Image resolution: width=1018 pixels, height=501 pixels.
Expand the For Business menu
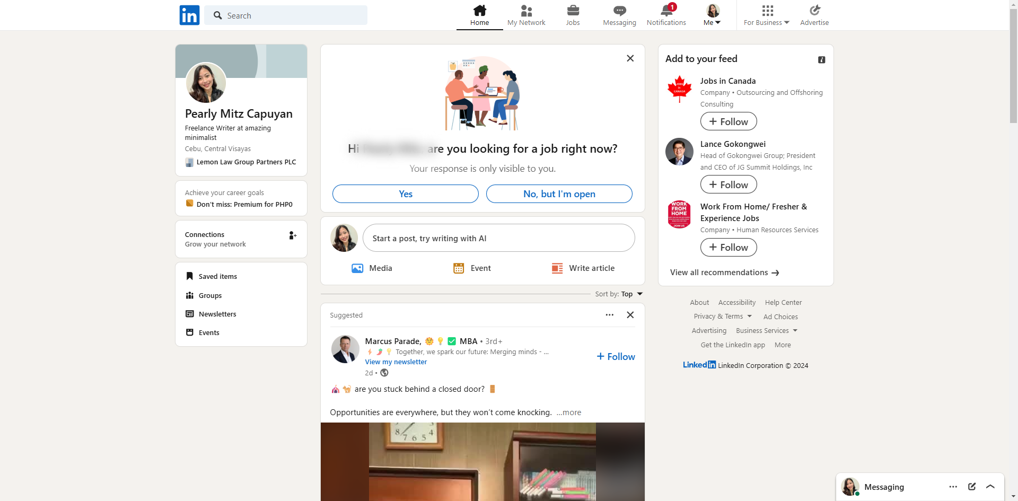pyautogui.click(x=767, y=15)
